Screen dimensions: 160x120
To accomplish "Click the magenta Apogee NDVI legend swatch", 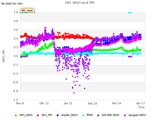I will 125,115.
